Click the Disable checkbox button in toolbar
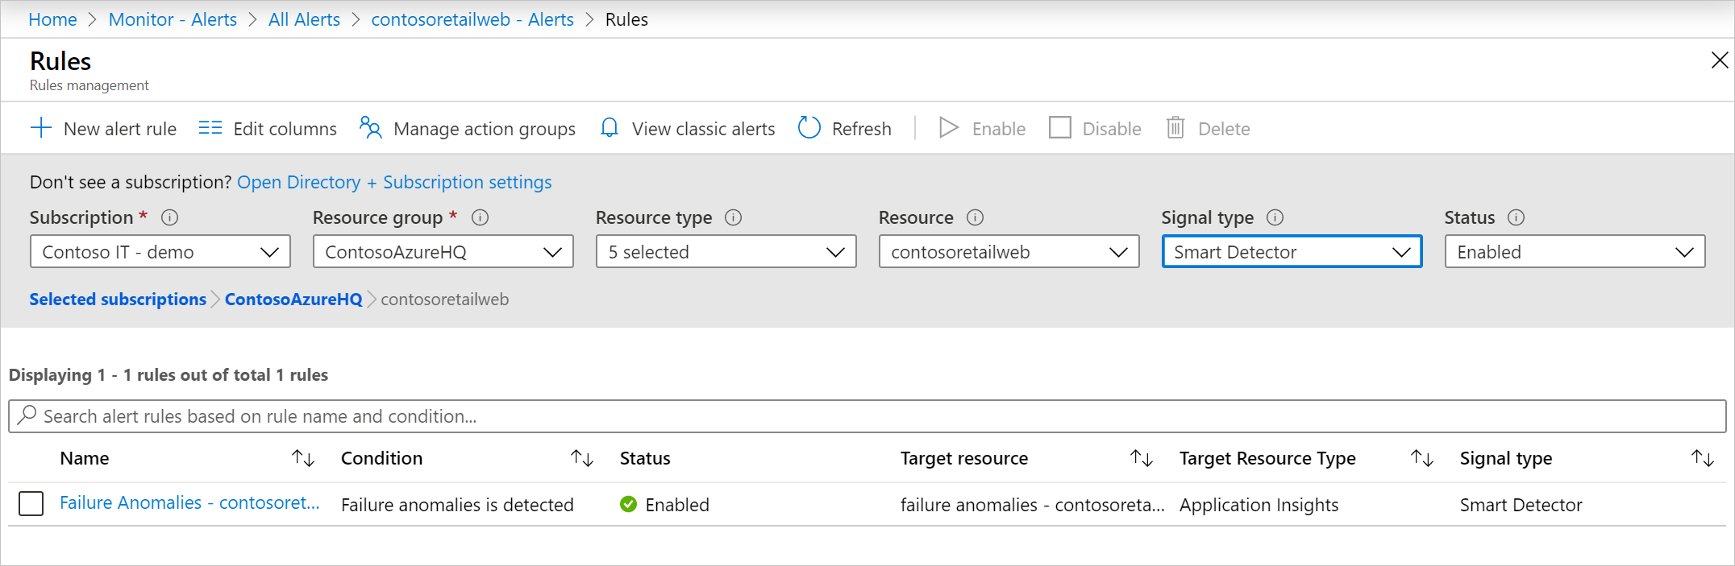 click(1059, 128)
